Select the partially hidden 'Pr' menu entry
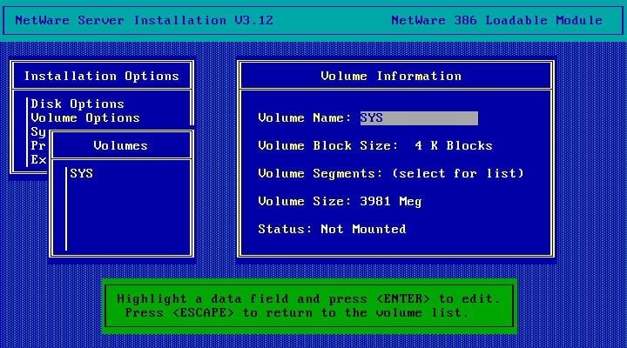Screen dimensions: 627x348 click(38, 145)
